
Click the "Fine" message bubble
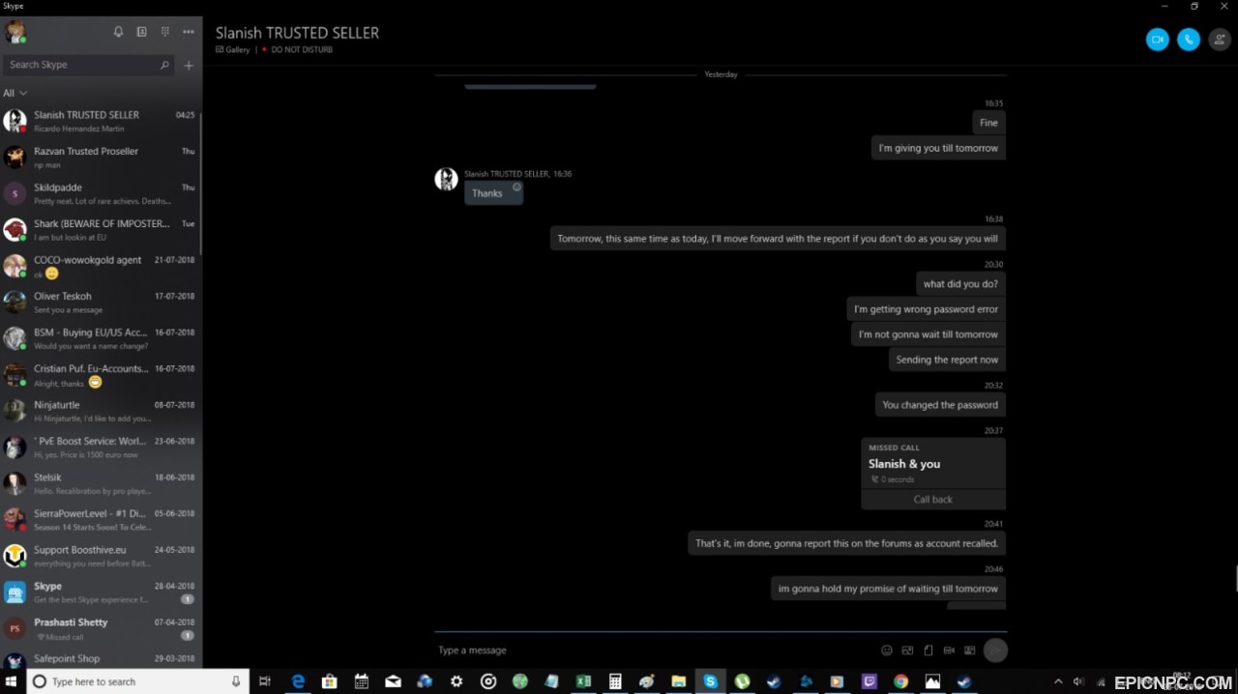988,123
